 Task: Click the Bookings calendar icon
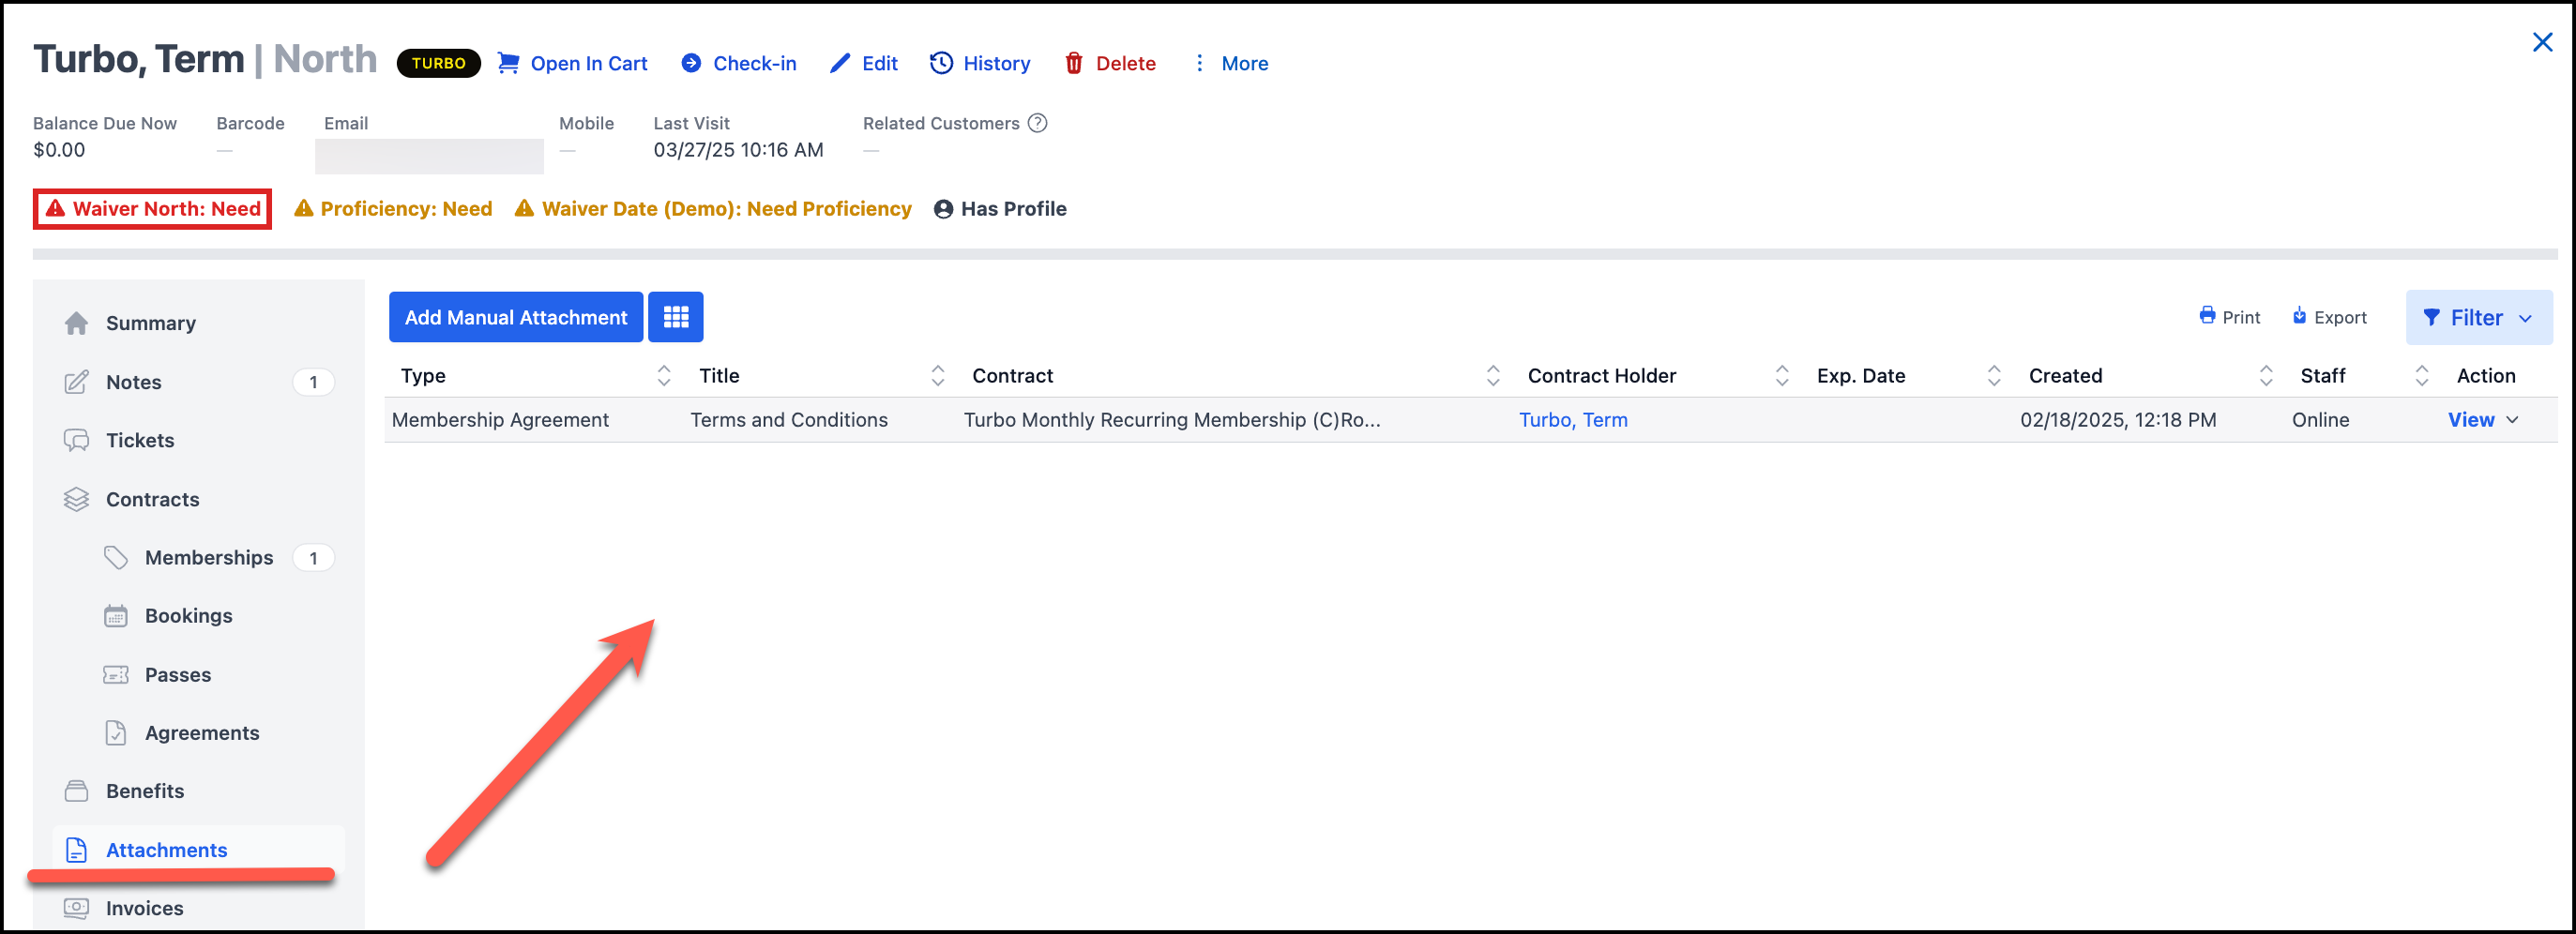pos(116,616)
